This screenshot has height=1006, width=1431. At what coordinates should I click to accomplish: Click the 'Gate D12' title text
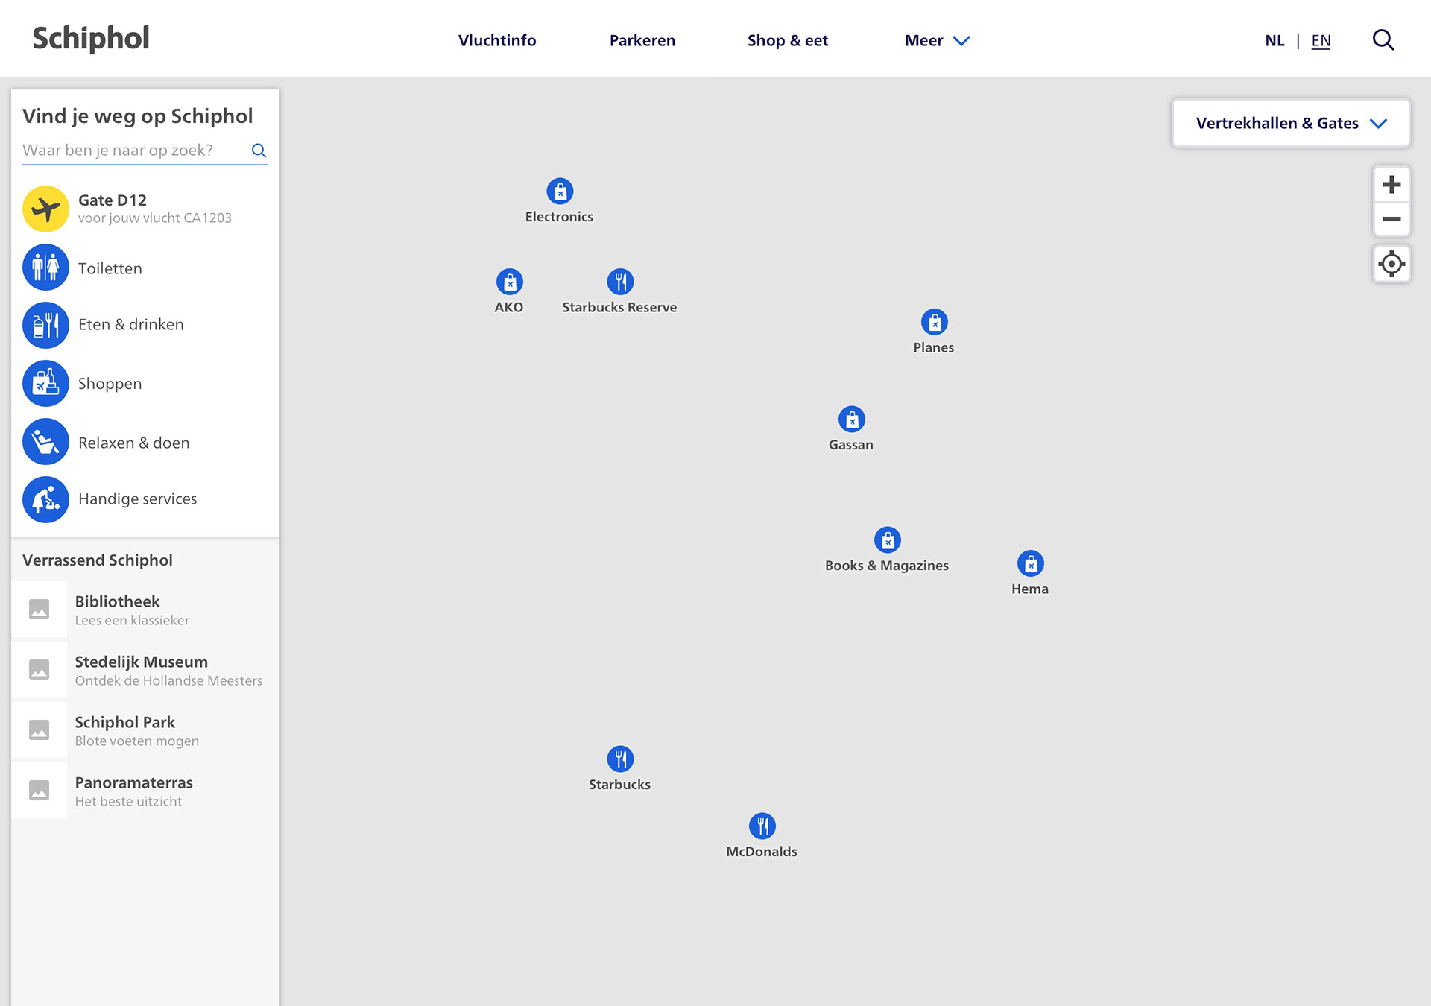click(113, 200)
